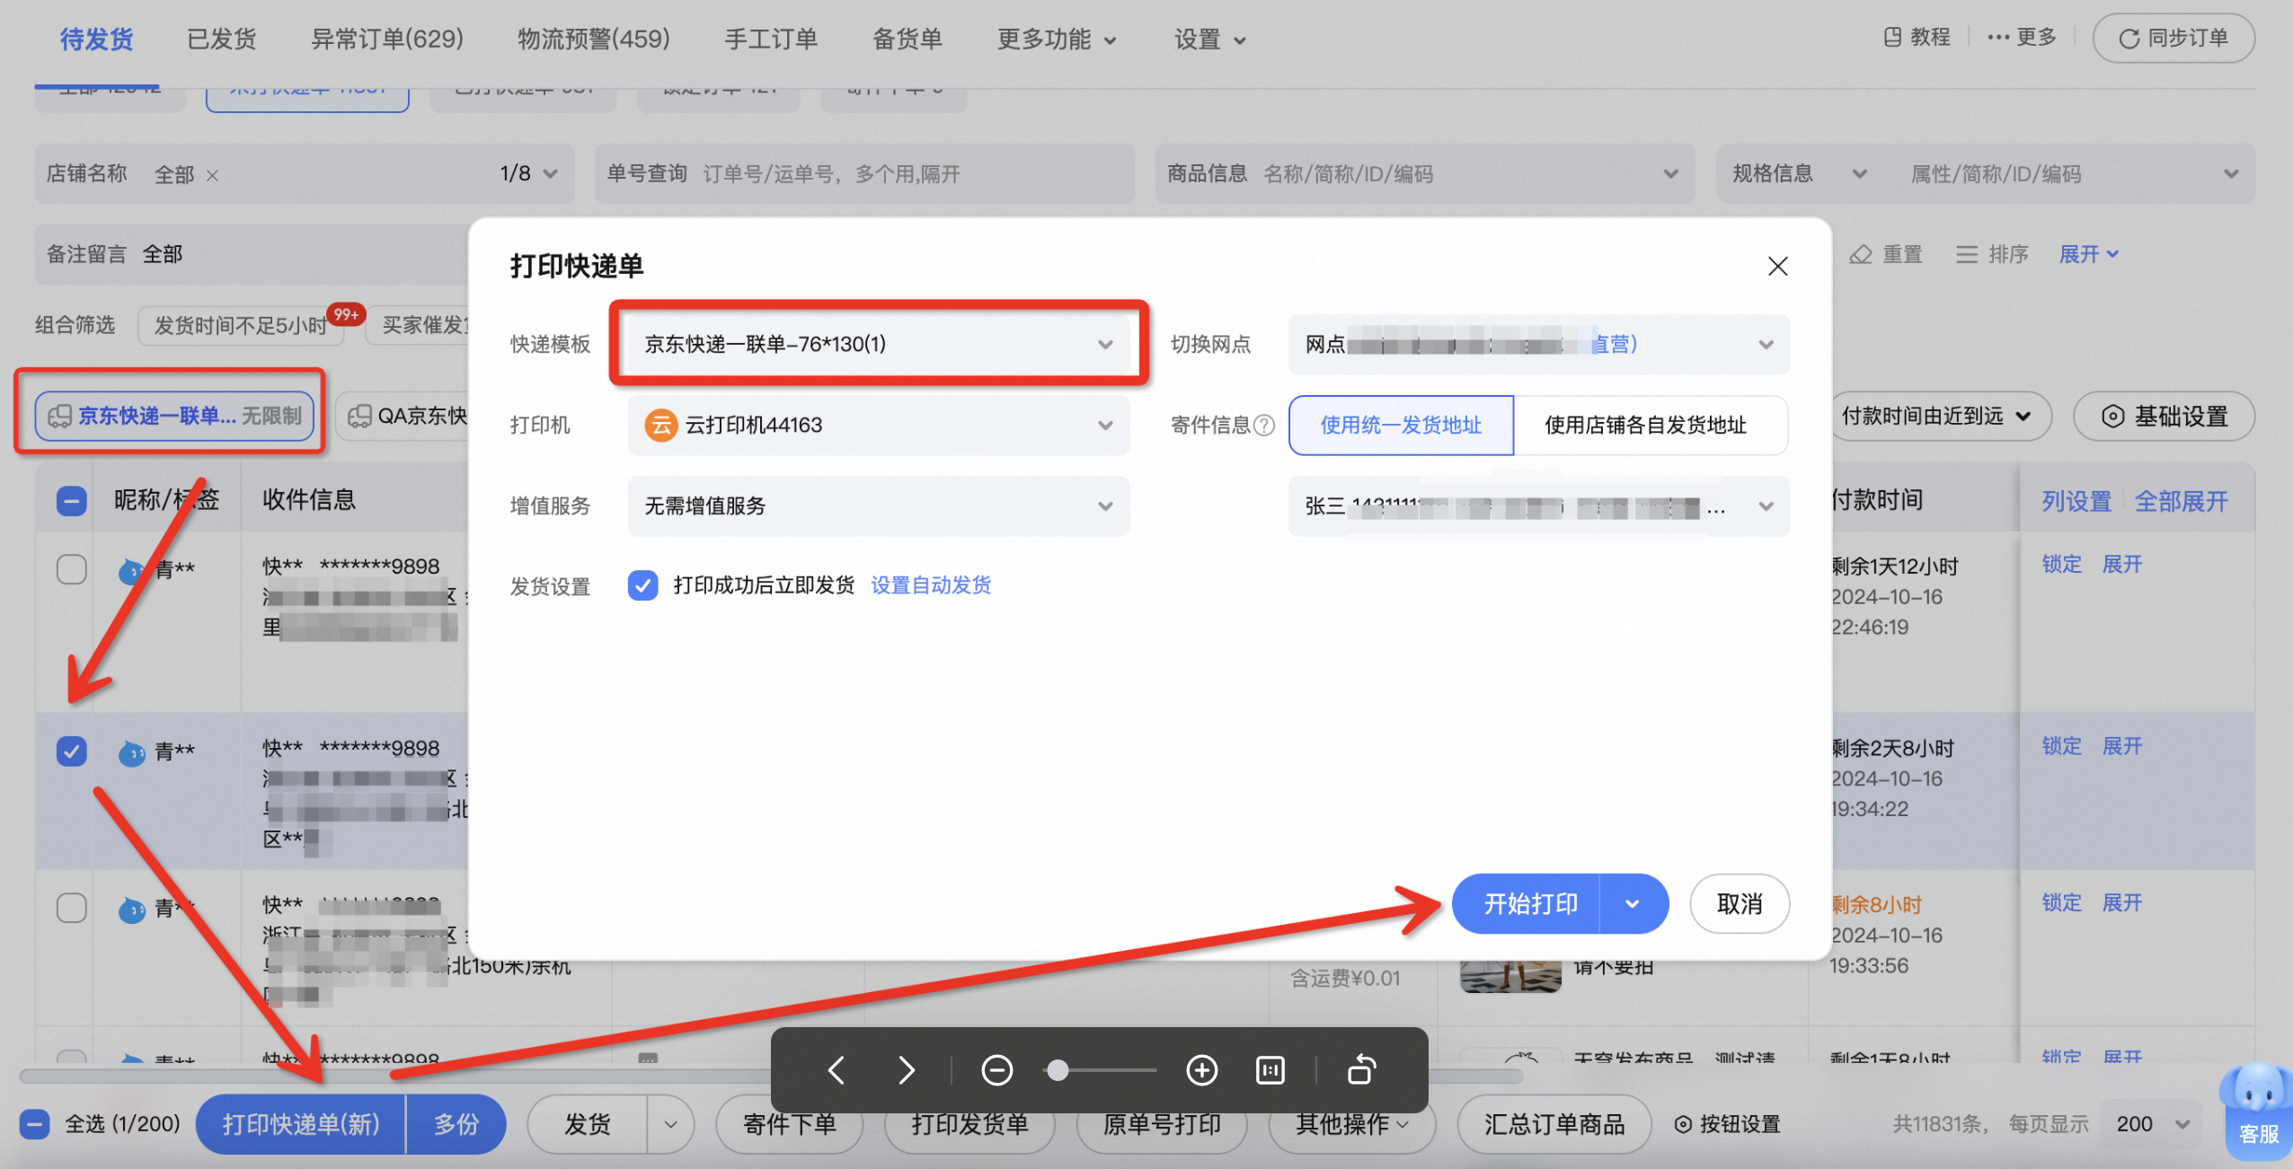Go to next image in viewer toolbar
This screenshot has width=2293, height=1169.
[907, 1070]
